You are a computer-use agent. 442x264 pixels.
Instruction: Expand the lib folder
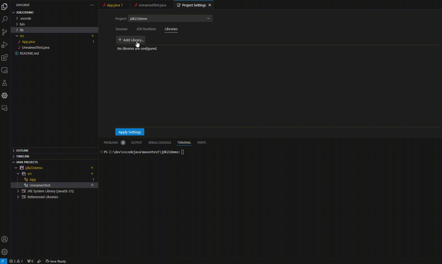[x=22, y=30]
